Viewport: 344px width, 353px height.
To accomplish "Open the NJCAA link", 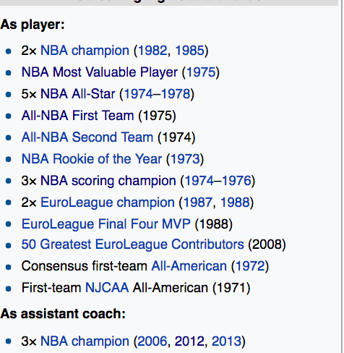I will click(x=107, y=288).
